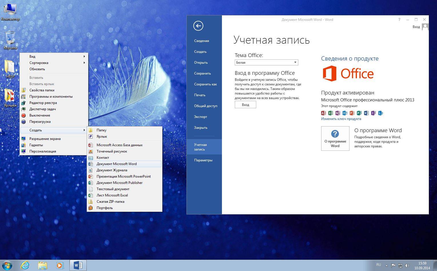
Task: Click the Word icon in the taskbar
Action: click(78, 265)
